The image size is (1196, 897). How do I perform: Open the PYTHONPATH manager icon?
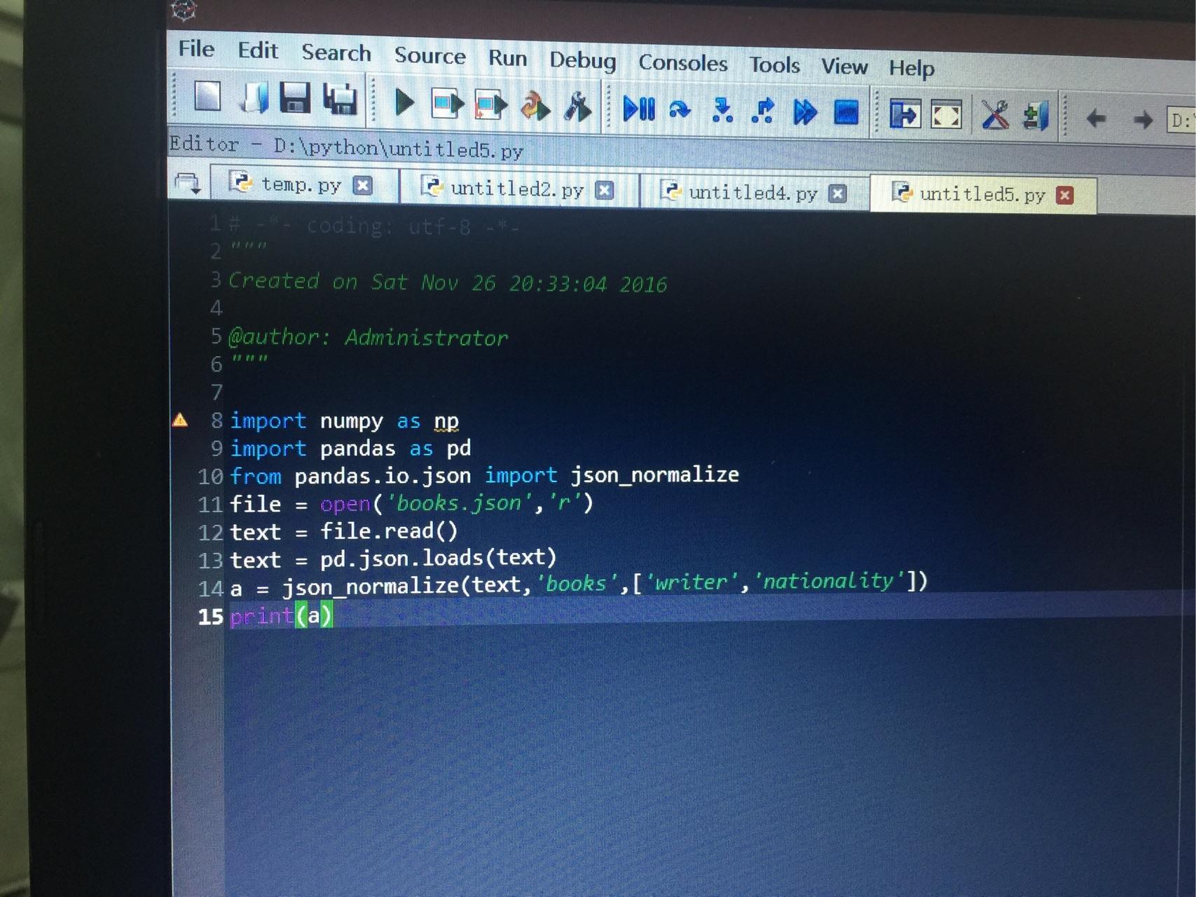pos(1035,117)
